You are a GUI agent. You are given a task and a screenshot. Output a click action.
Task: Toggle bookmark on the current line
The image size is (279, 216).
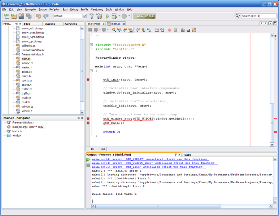point(149,30)
